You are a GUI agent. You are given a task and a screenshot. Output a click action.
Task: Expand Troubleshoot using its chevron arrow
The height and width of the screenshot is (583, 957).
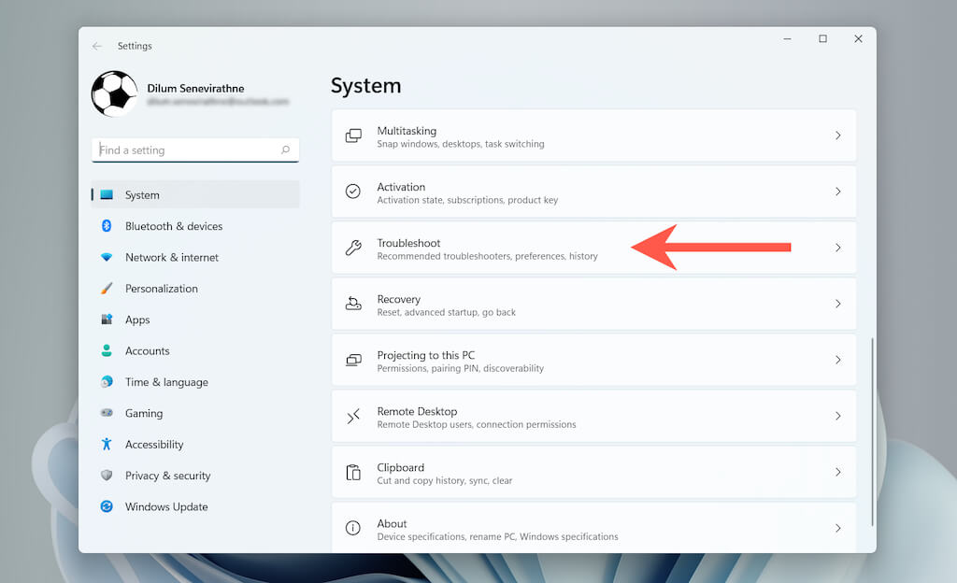tap(837, 248)
